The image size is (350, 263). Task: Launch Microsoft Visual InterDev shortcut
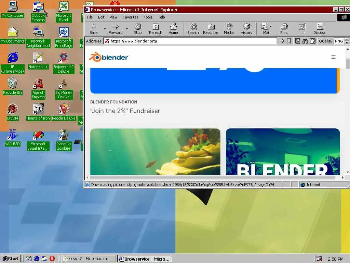pos(38,140)
